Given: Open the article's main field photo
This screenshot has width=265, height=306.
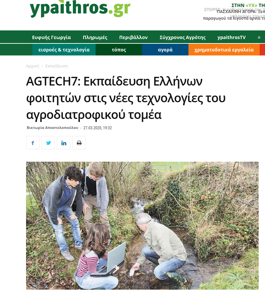Looking at the screenshot, I should tap(142, 225).
